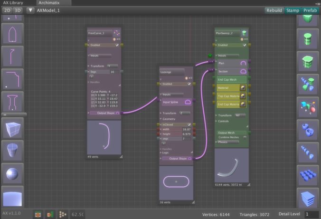Toggle isClosed checkbox in Lozenge node
Viewport: 321px width, 219px height.
coord(189,124)
